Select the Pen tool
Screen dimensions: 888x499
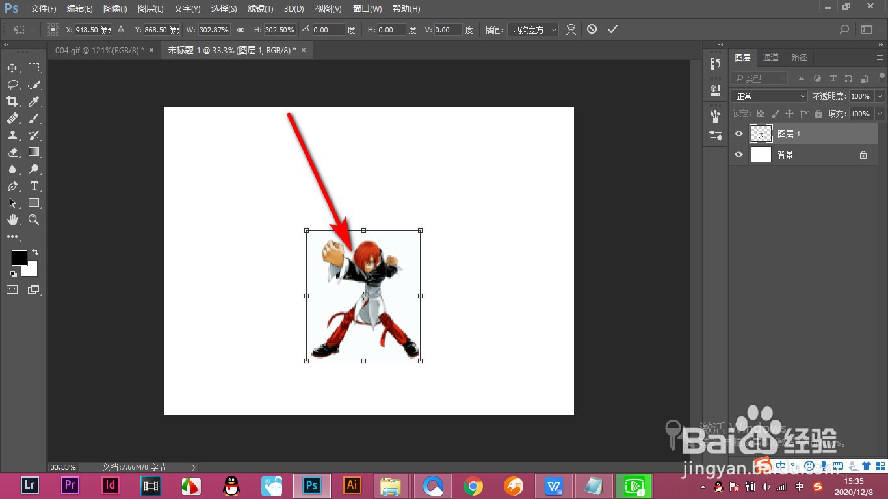click(12, 186)
